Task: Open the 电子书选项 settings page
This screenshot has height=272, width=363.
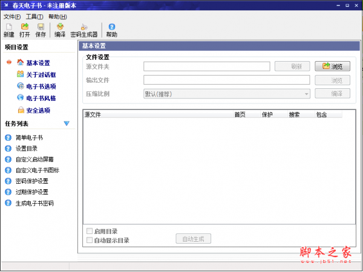Action: [x=41, y=86]
